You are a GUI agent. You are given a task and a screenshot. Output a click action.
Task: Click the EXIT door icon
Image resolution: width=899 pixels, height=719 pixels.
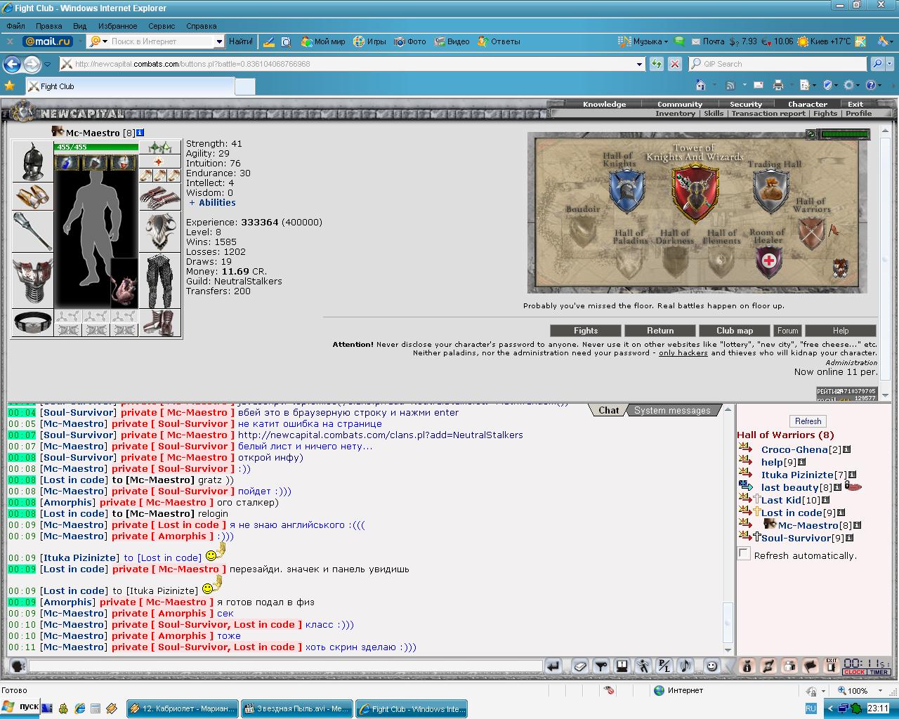832,666
